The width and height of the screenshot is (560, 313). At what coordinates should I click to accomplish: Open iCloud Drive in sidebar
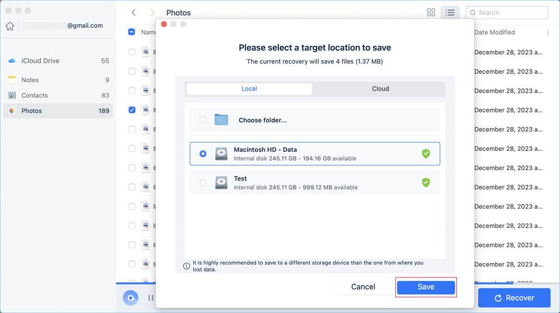pos(40,61)
